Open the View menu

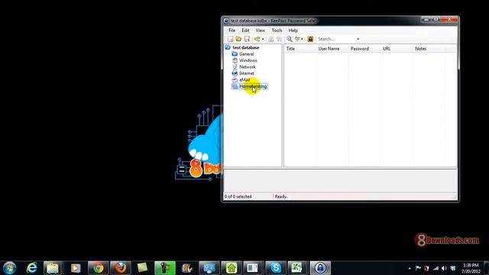260,31
